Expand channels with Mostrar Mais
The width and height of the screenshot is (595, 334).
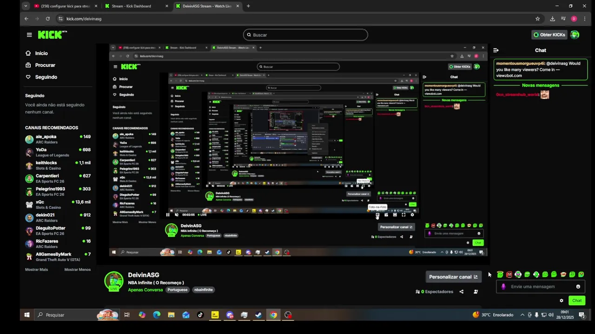tap(36, 270)
